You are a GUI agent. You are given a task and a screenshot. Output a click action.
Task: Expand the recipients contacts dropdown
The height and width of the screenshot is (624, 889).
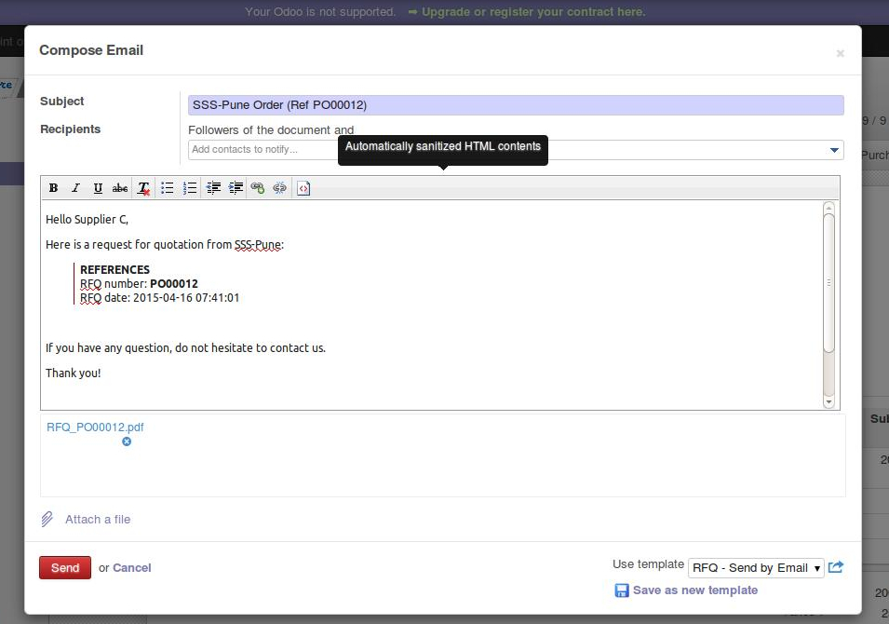[833, 150]
